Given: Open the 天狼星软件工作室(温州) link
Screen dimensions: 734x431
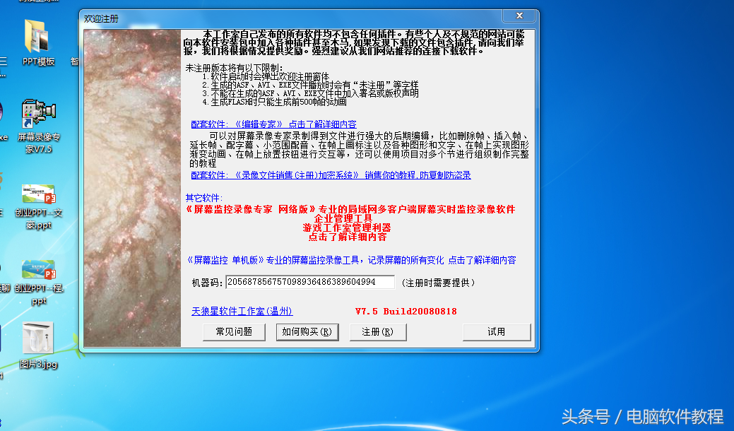Looking at the screenshot, I should point(242,311).
